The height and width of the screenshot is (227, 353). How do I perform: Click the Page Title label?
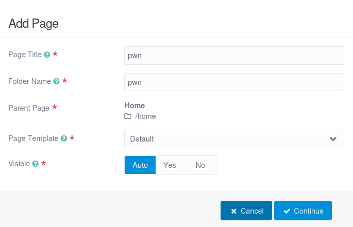click(25, 55)
